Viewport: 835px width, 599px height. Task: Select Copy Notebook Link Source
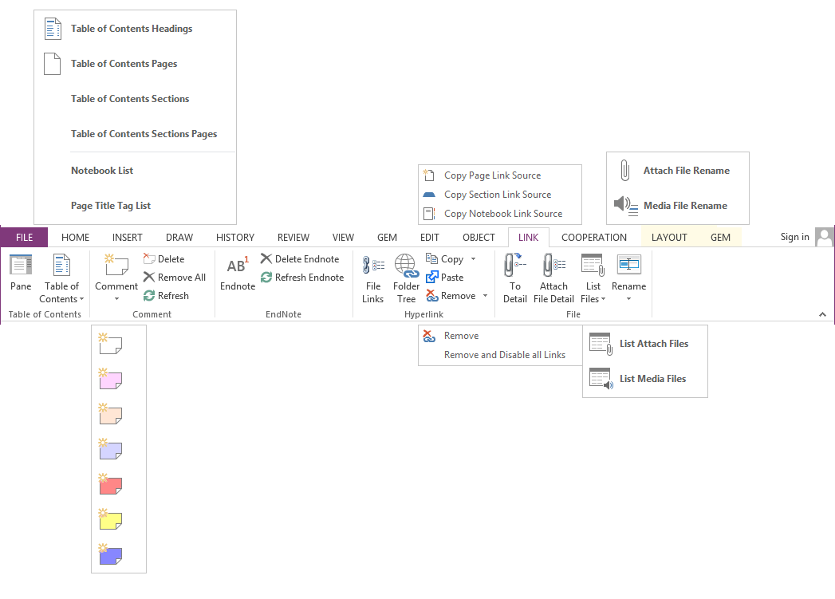(499, 214)
